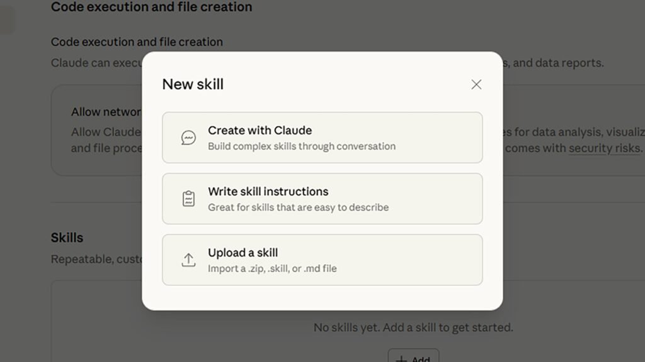
Task: Open the security risks link
Action: 605,148
